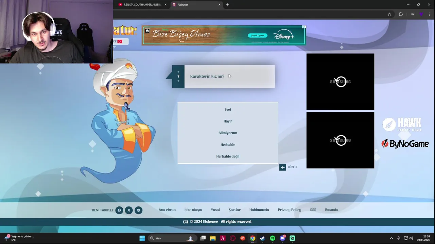Screen dimensions: 435x244
Task: Open the Yasal footer link
Action: click(x=215, y=210)
